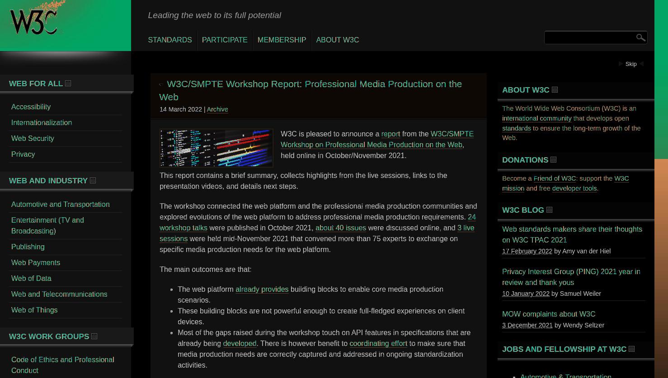
Task: Open the Publishing link
Action: pos(28,247)
